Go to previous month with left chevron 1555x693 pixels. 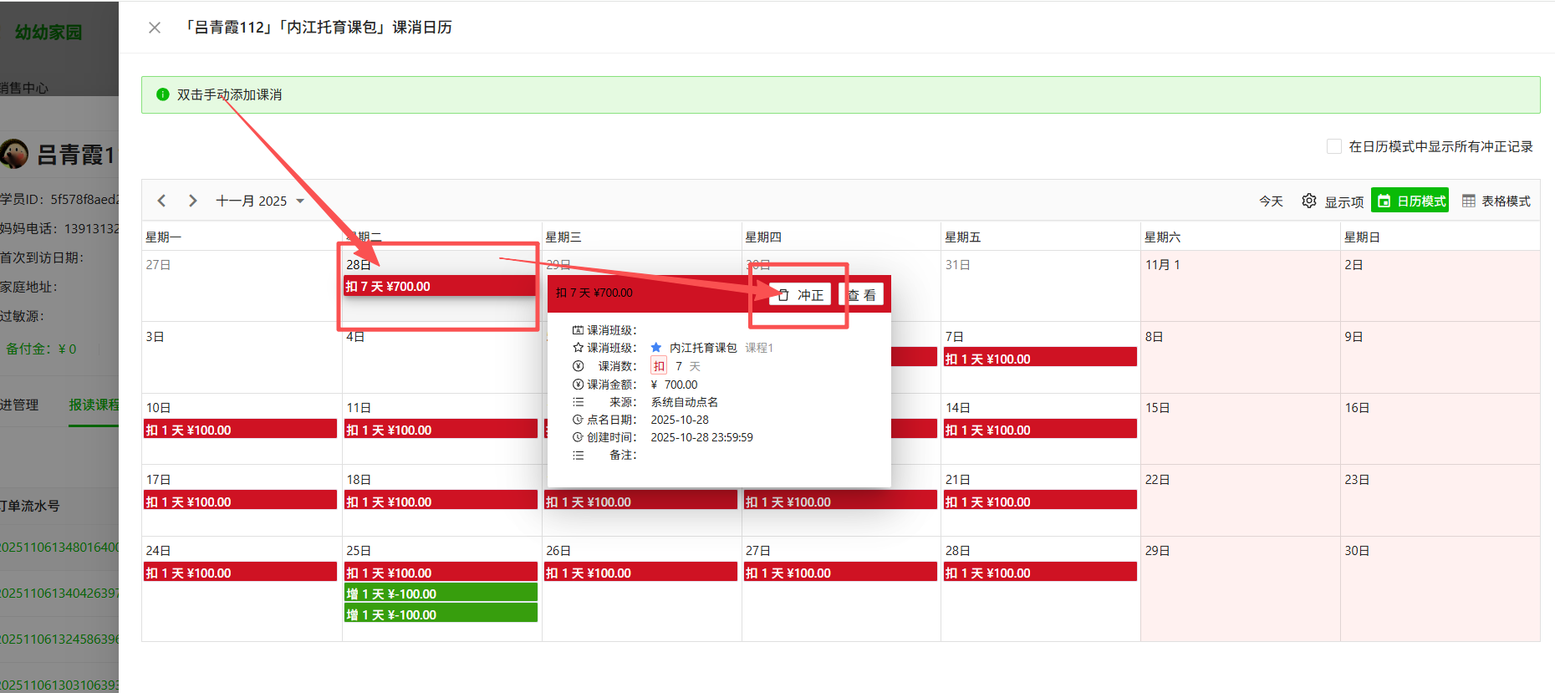[x=162, y=201]
